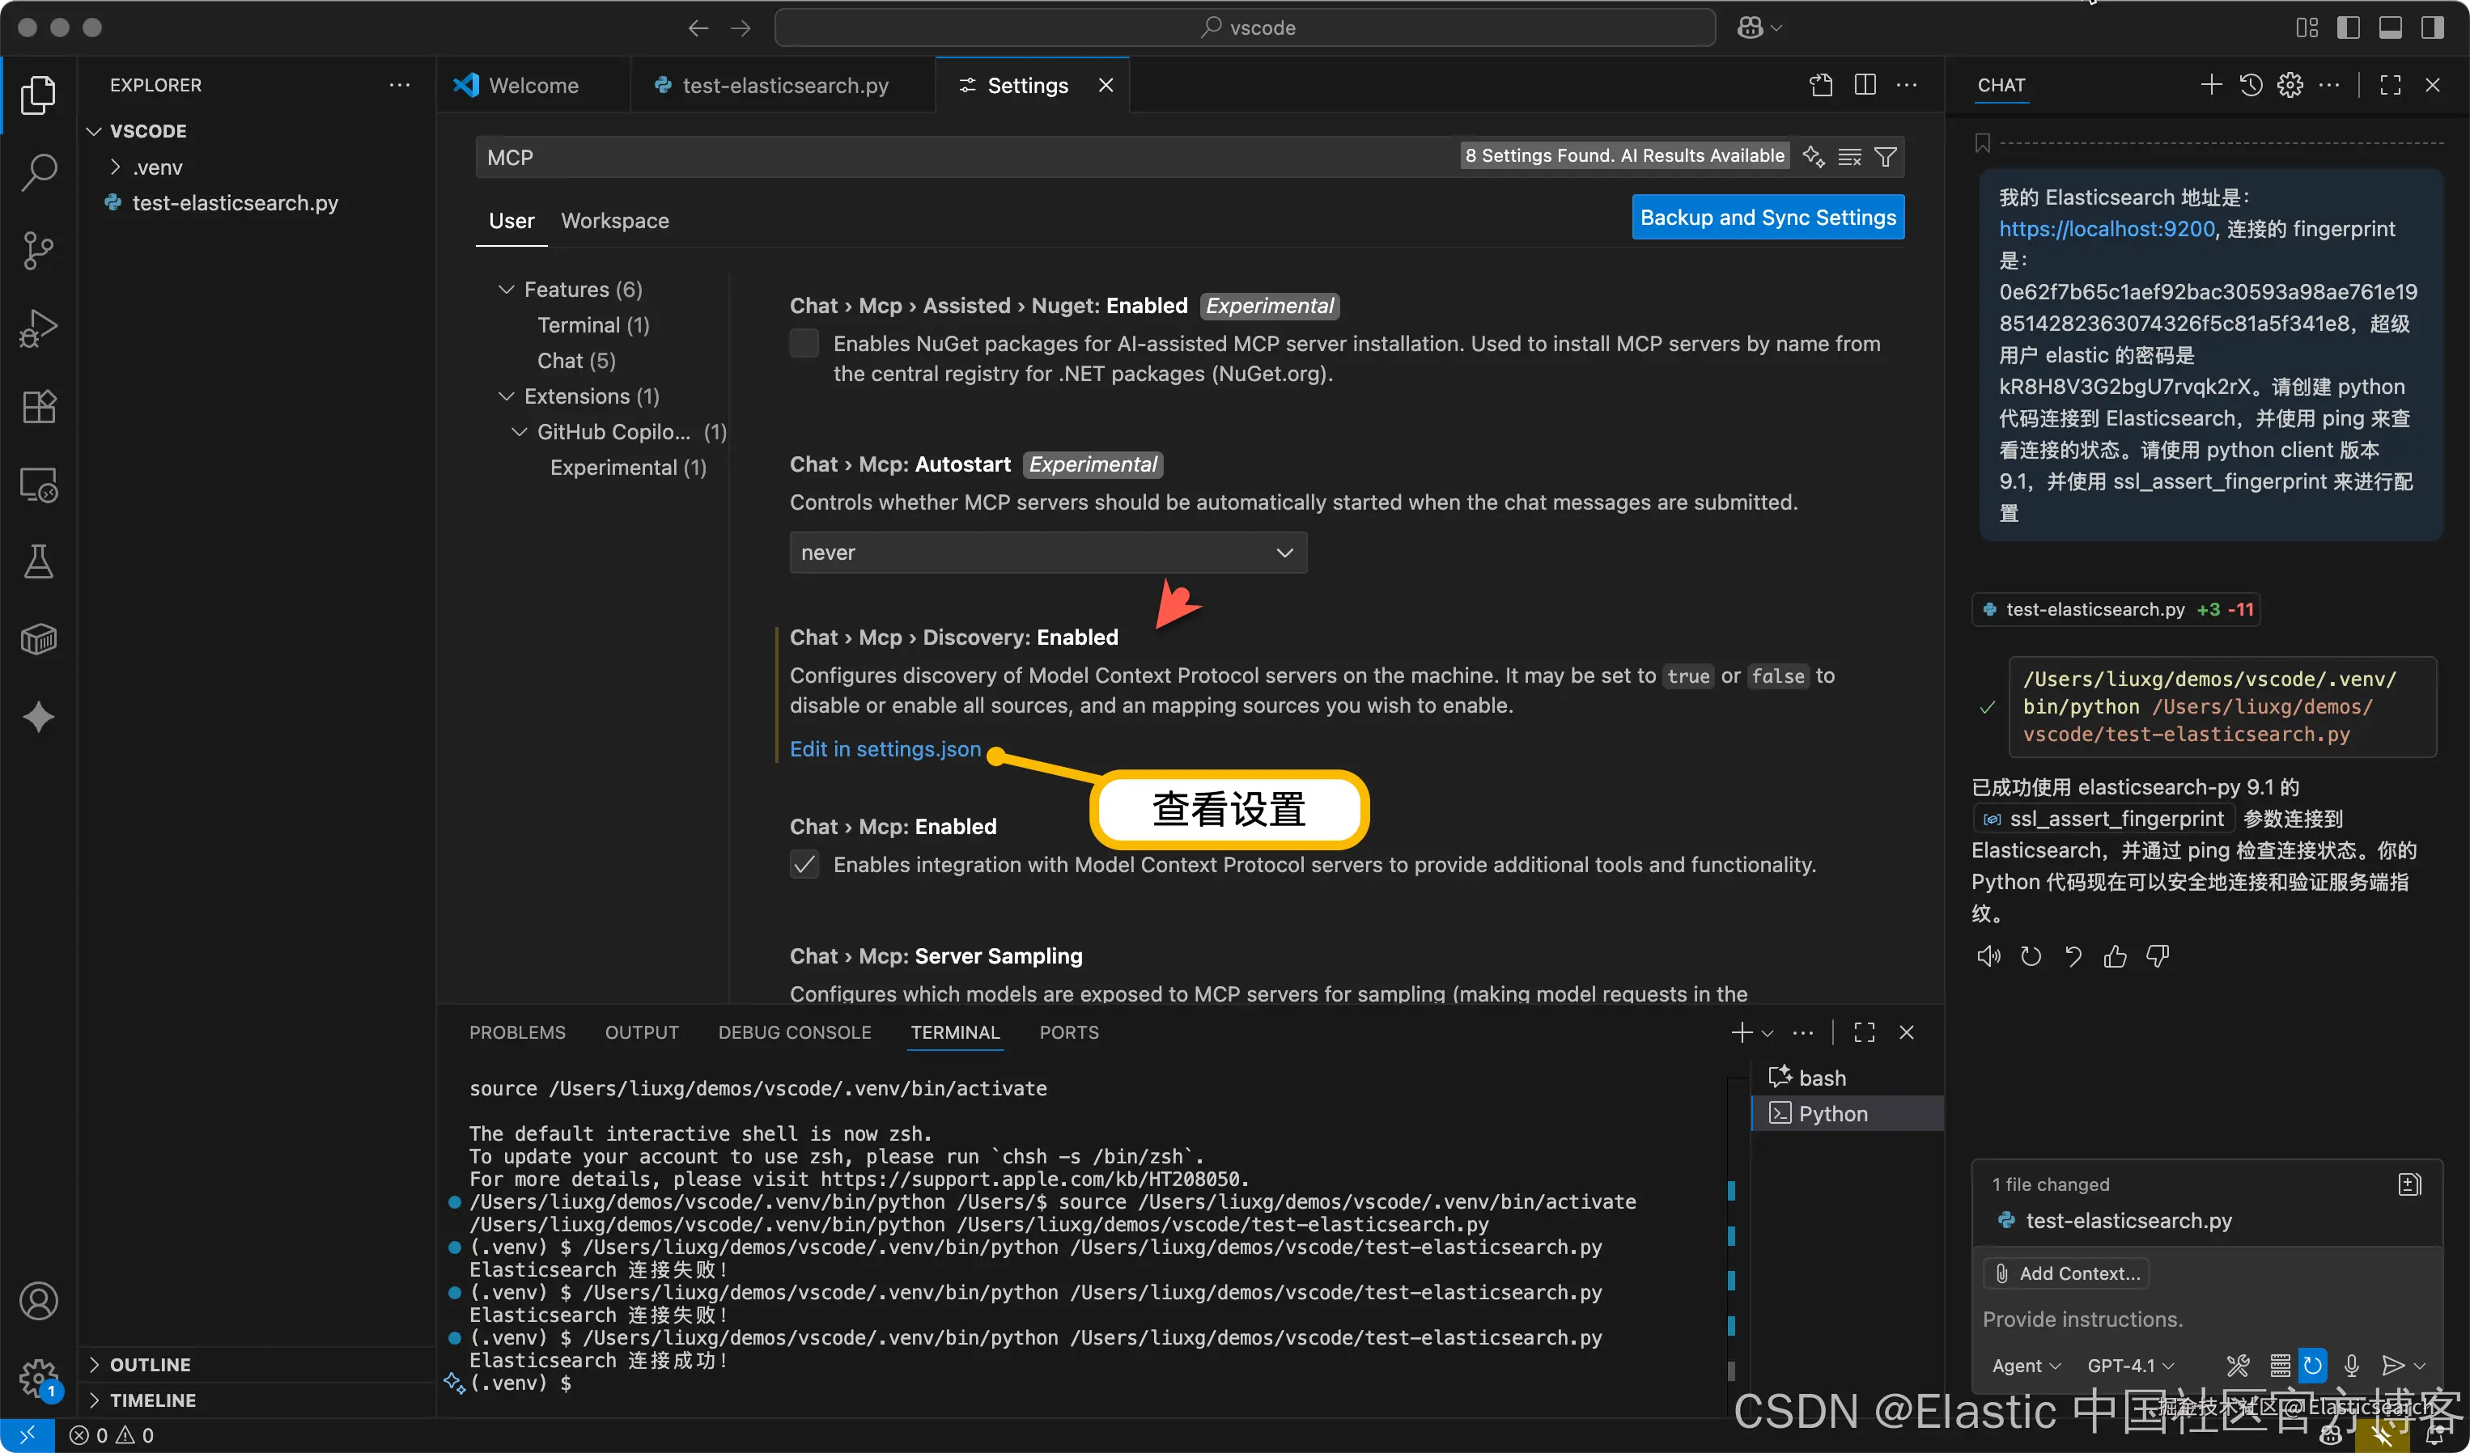The height and width of the screenshot is (1453, 2470).
Task: Collapse GitHub Copilot settings group
Action: [x=519, y=432]
